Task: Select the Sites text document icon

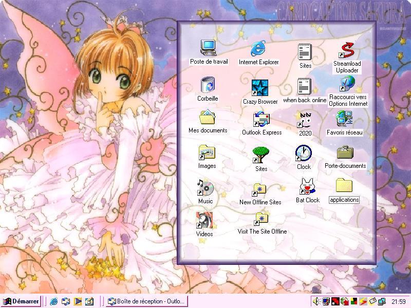Action: [305, 56]
